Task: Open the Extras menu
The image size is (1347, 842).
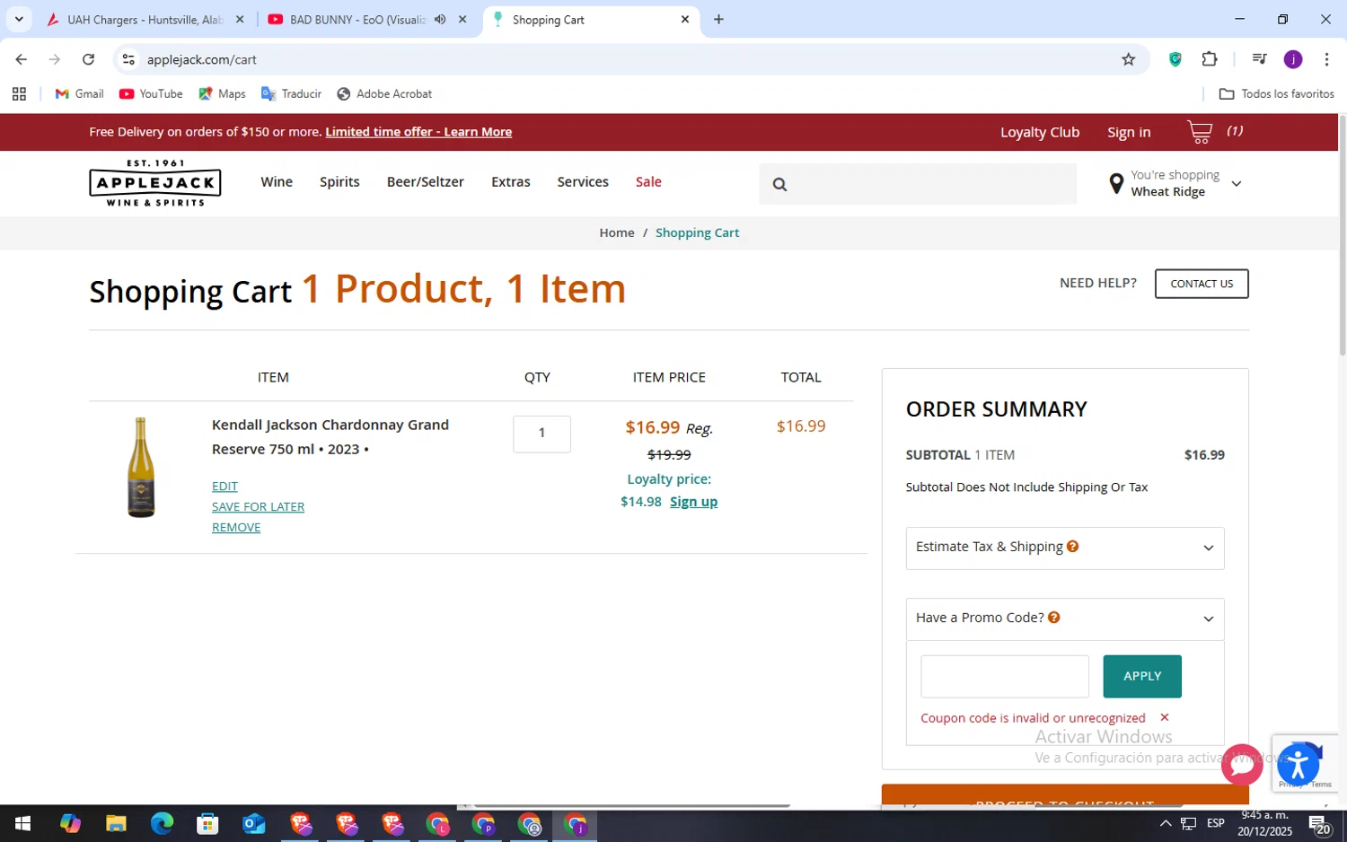Action: (x=511, y=181)
